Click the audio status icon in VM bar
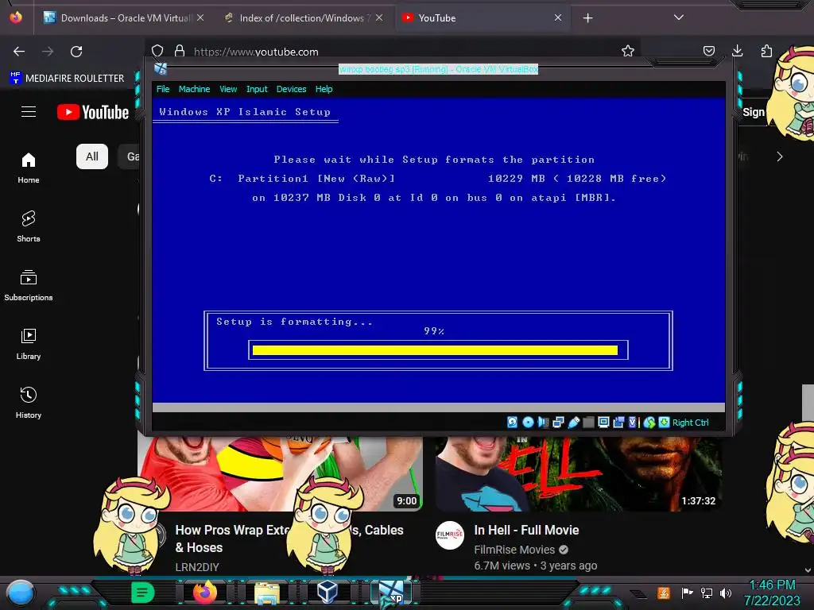This screenshot has width=814, height=610. tap(543, 423)
